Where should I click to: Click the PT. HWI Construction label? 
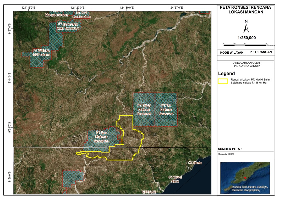pos(82,15)
